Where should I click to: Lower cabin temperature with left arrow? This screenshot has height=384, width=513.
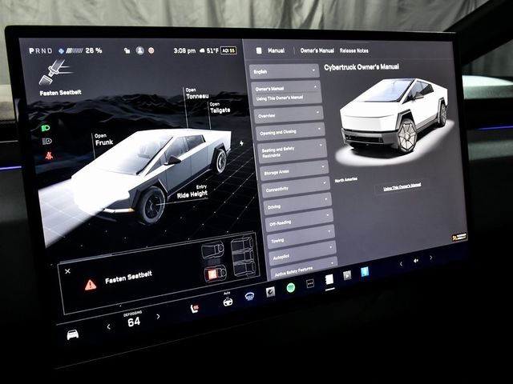(109, 326)
